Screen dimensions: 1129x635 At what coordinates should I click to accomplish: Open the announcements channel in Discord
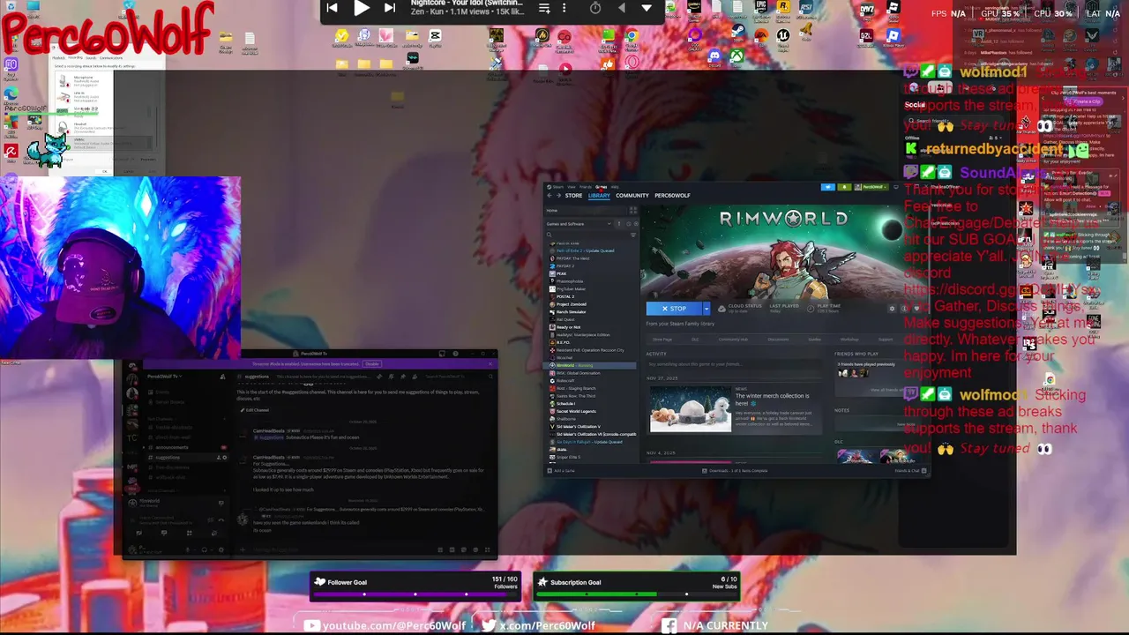pyautogui.click(x=172, y=447)
